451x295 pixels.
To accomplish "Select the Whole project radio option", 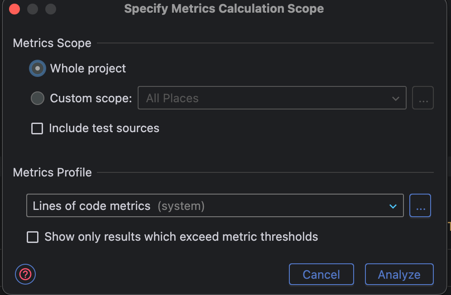I will point(38,68).
